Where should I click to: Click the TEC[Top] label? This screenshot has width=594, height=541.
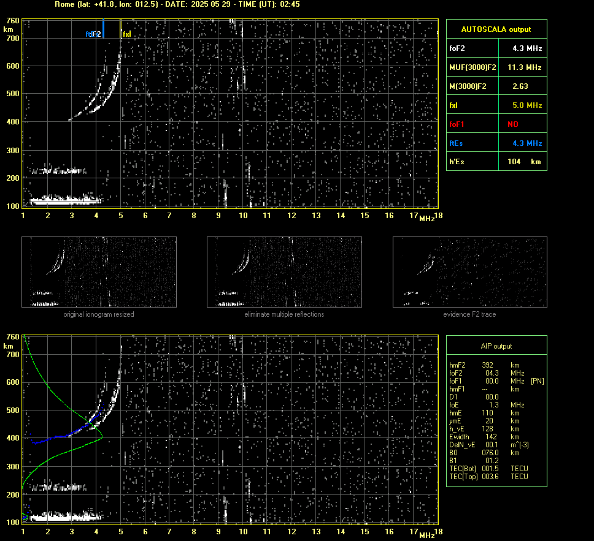tap(463, 476)
